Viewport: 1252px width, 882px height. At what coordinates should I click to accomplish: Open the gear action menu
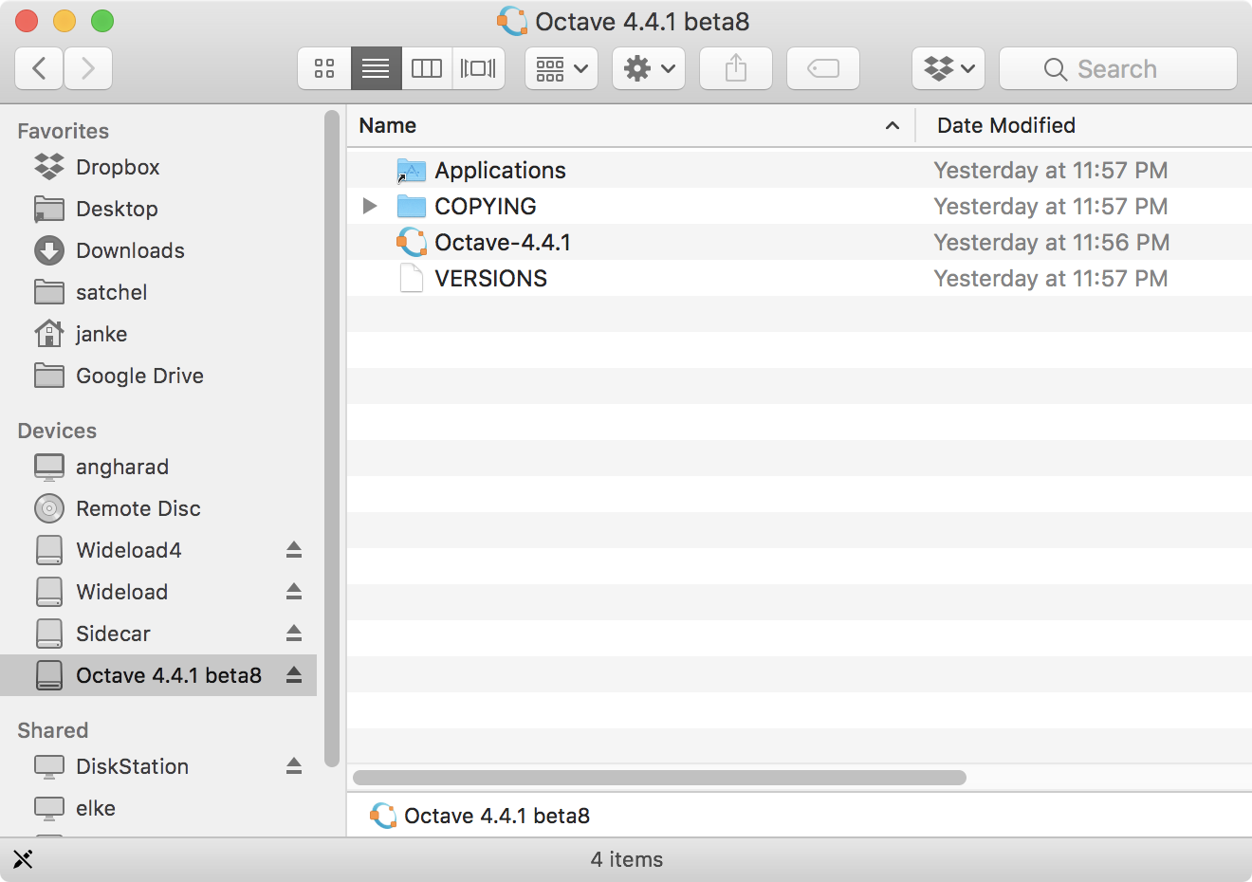tap(648, 67)
